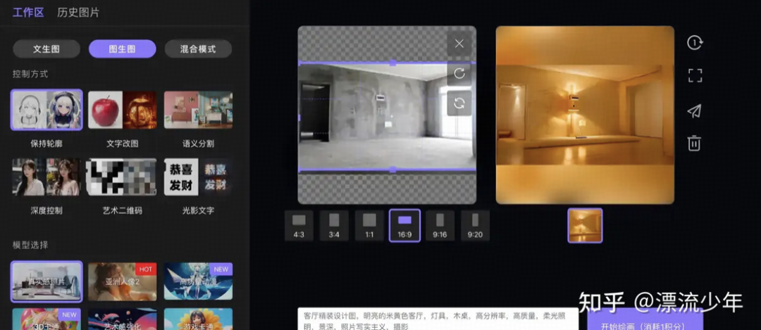Image resolution: width=761 pixels, height=330 pixels.
Task: Click the 保持轮廓 label
Action: pos(47,144)
